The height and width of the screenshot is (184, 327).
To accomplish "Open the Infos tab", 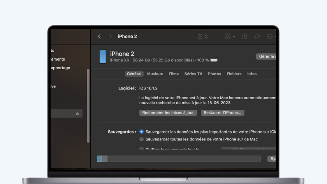I will [252, 74].
